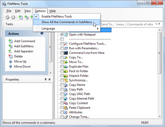Click the Cancel changes X toolbar icon
Image resolution: width=165 pixels, height=127 pixels.
pos(13,17)
